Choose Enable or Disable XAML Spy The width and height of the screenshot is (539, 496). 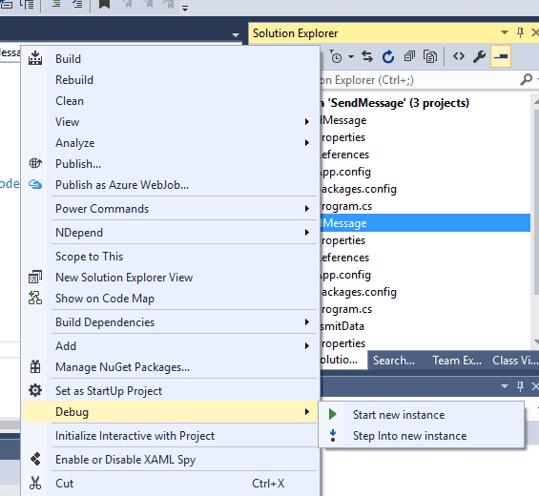pyautogui.click(x=170, y=460)
